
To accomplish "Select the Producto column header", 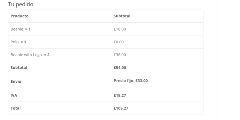I will point(20,16).
